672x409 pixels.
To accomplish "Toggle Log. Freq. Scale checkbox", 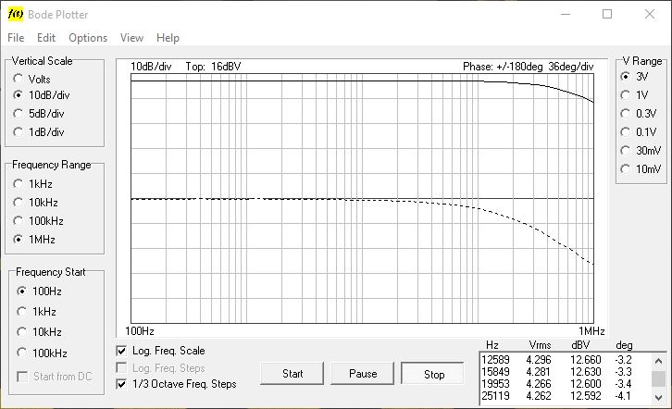I will click(121, 352).
